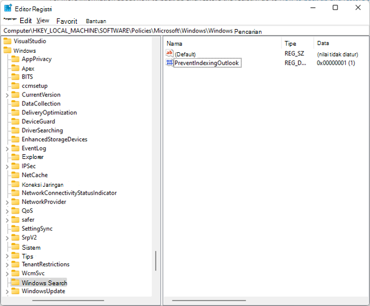Select the TenantRestrictions tree item label

[x=46, y=264]
